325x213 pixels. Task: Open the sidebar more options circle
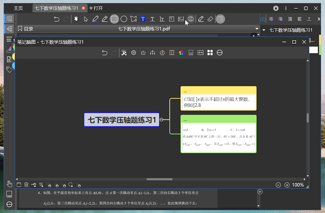(9, 204)
